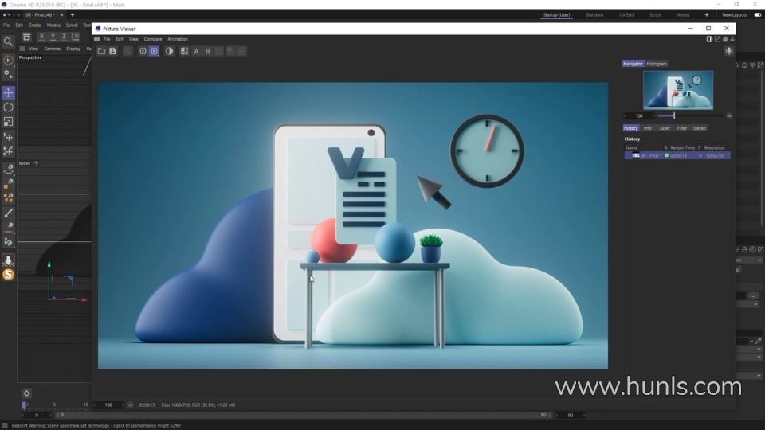Click the navigator preview thumbnail

point(678,90)
